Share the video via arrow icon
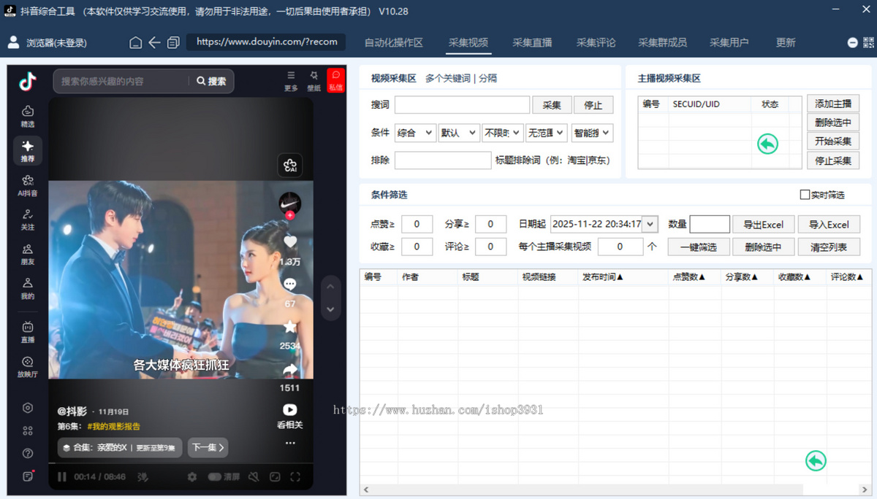The width and height of the screenshot is (877, 499). click(290, 370)
